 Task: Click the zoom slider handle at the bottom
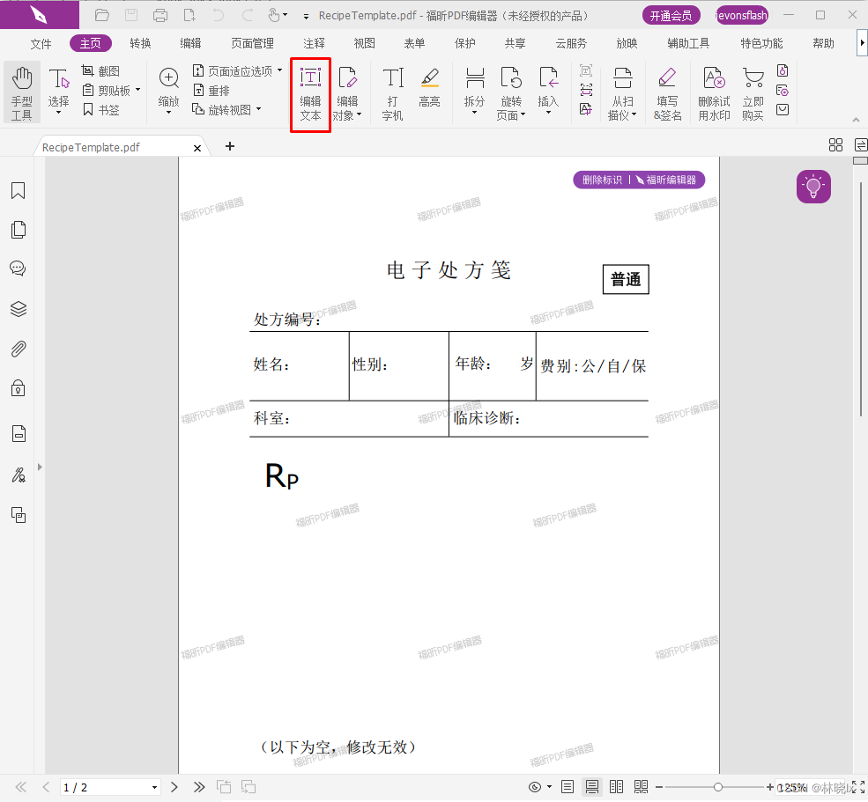(x=718, y=786)
